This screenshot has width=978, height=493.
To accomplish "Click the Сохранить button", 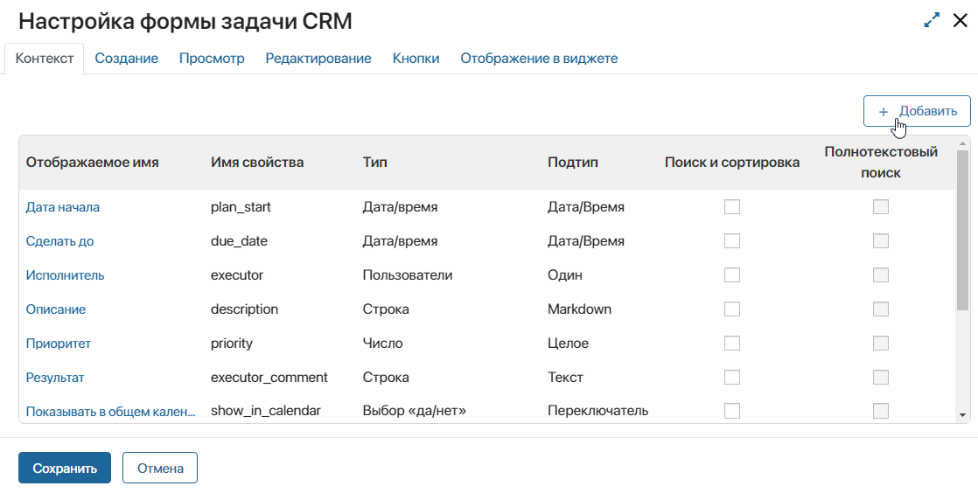I will coord(65,468).
